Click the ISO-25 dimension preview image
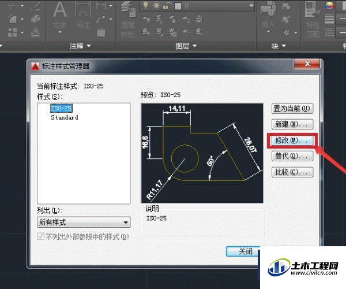Viewport: 346px width, 289px height. pyautogui.click(x=202, y=153)
